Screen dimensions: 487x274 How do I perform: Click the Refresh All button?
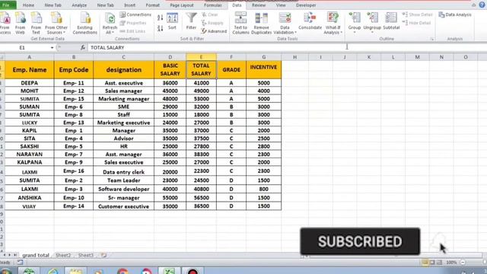[x=110, y=24]
